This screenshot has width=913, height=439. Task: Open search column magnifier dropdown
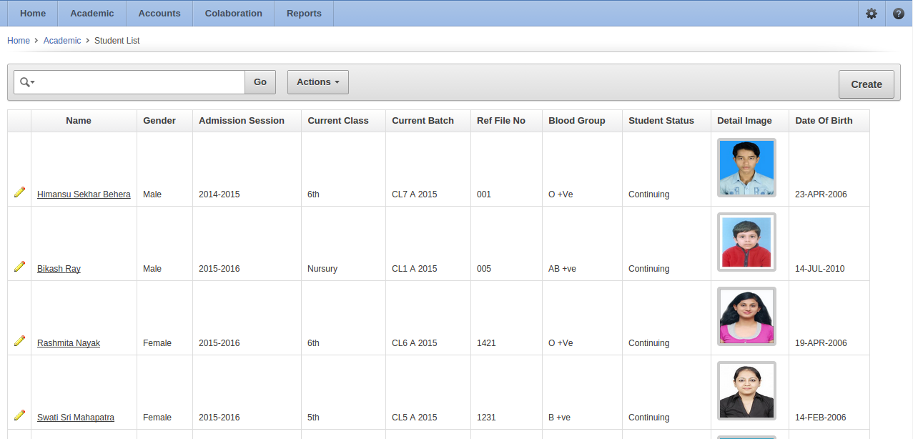pos(27,82)
